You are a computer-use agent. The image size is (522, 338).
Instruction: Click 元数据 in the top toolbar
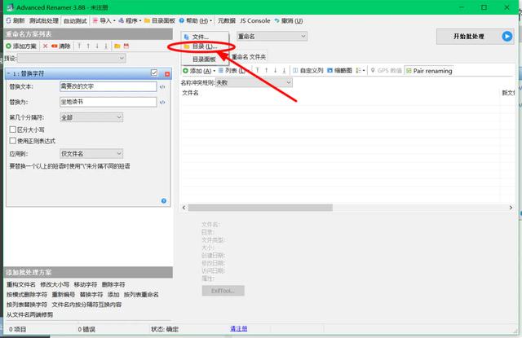pos(227,20)
